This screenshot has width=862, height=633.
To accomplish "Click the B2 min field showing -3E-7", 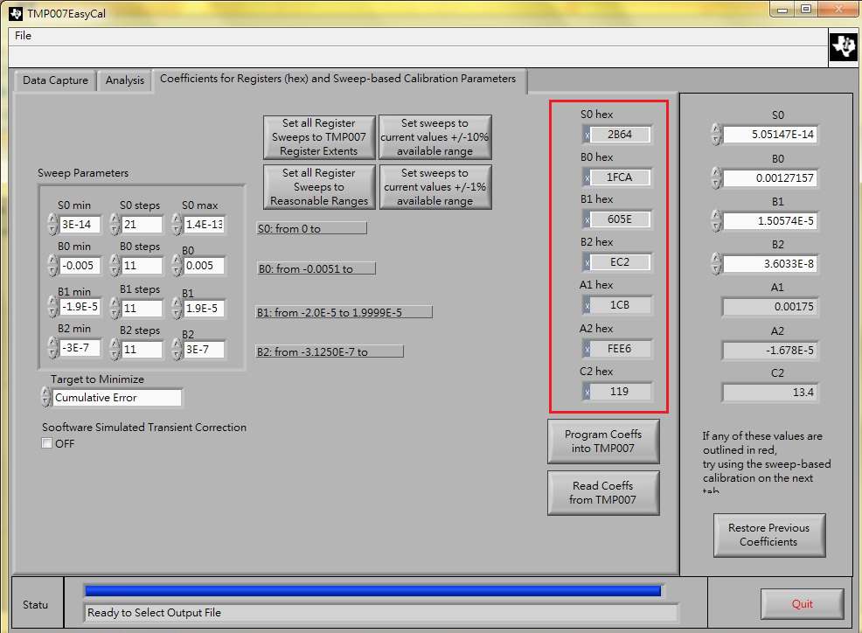I will coord(80,348).
